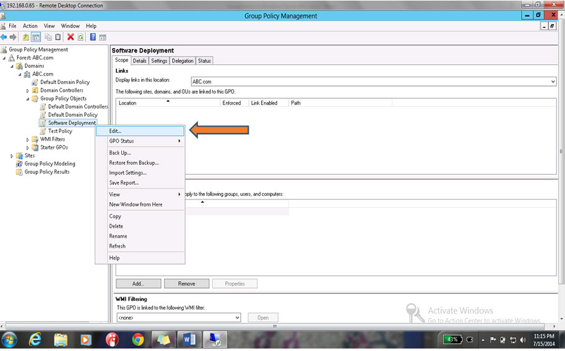Open the Windows Start orb
This screenshot has width=565, height=351.
[9, 339]
